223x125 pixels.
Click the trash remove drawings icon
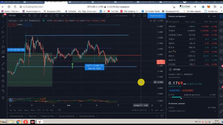click(x=3, y=98)
